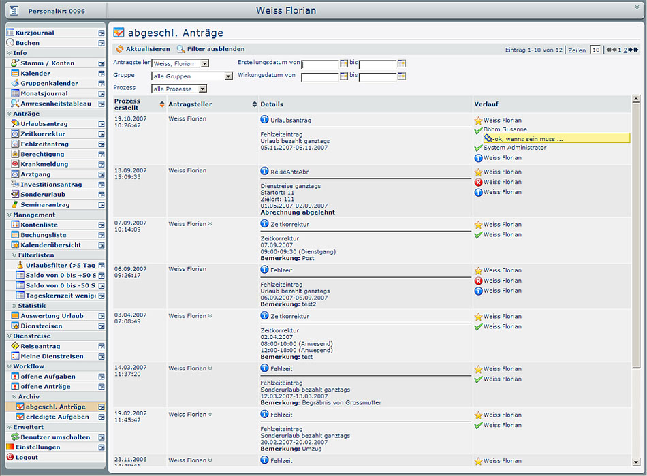Viewport: 647px width, 476px height.
Task: Click new-window icon beside Einstellungen
Action: coord(101,447)
